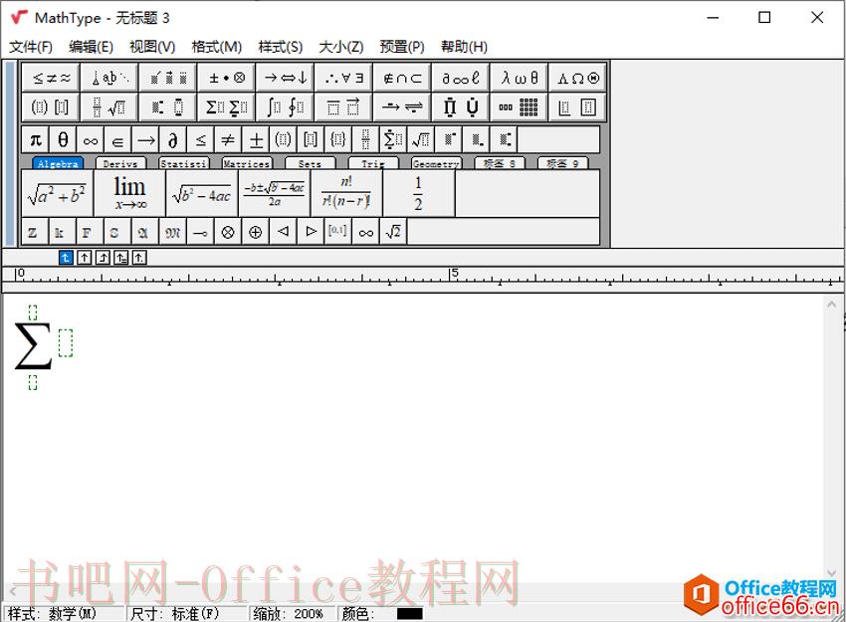Open the arrow symbols palette
Screen dimensions: 846x622
286,78
